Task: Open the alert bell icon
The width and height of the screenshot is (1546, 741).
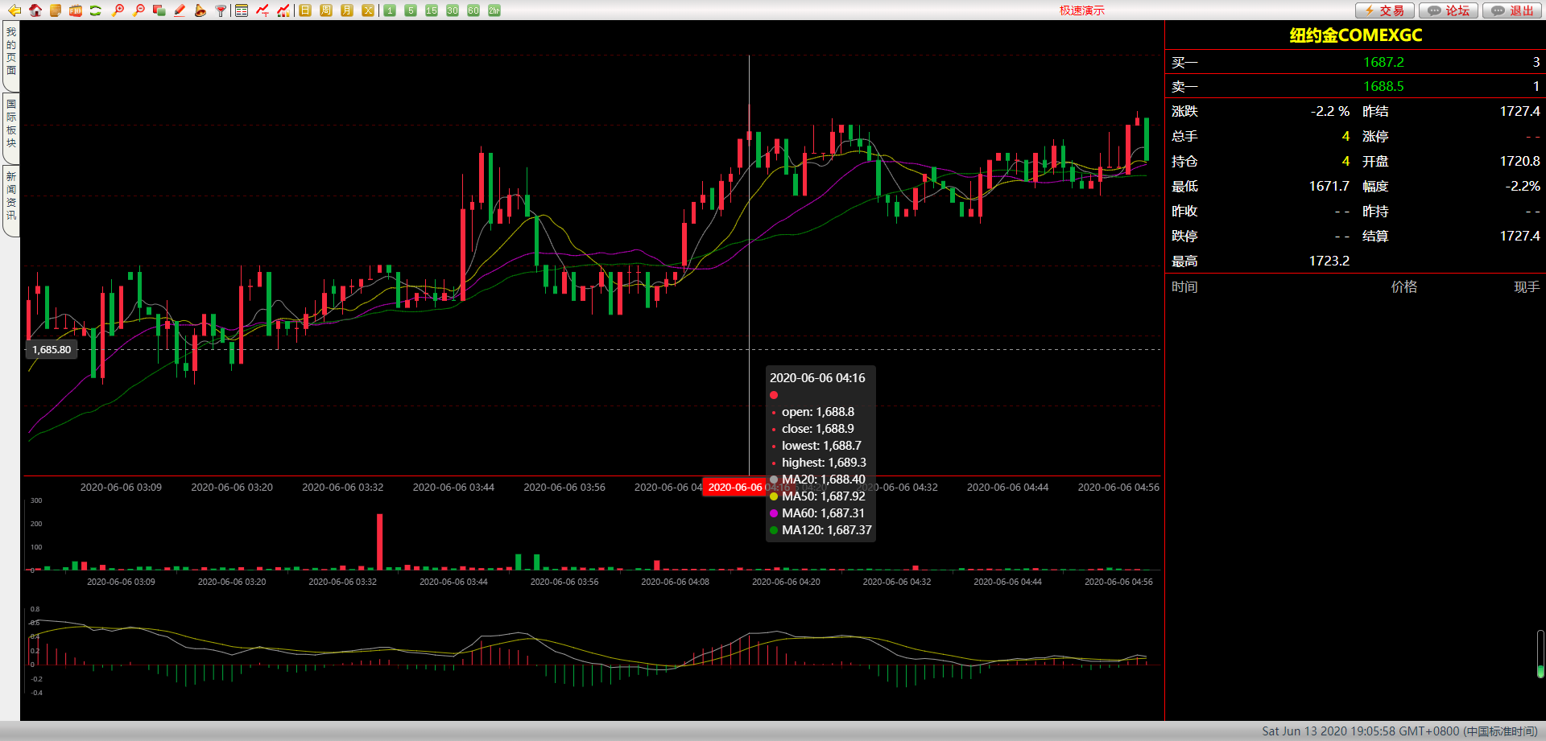Action: tap(200, 10)
